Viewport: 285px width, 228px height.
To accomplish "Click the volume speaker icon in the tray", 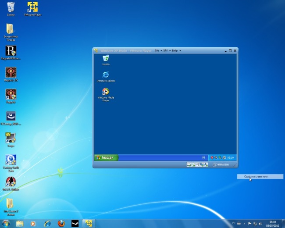I will pyautogui.click(x=260, y=224).
